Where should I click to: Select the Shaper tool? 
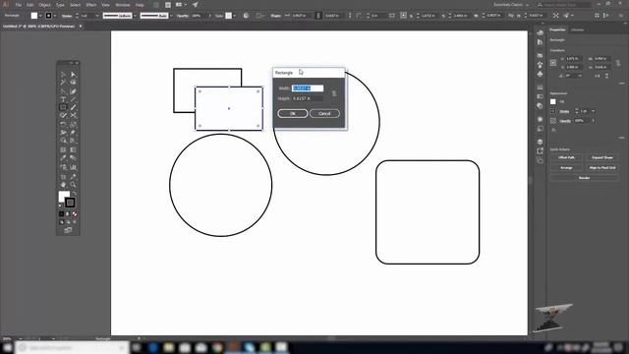[63, 116]
